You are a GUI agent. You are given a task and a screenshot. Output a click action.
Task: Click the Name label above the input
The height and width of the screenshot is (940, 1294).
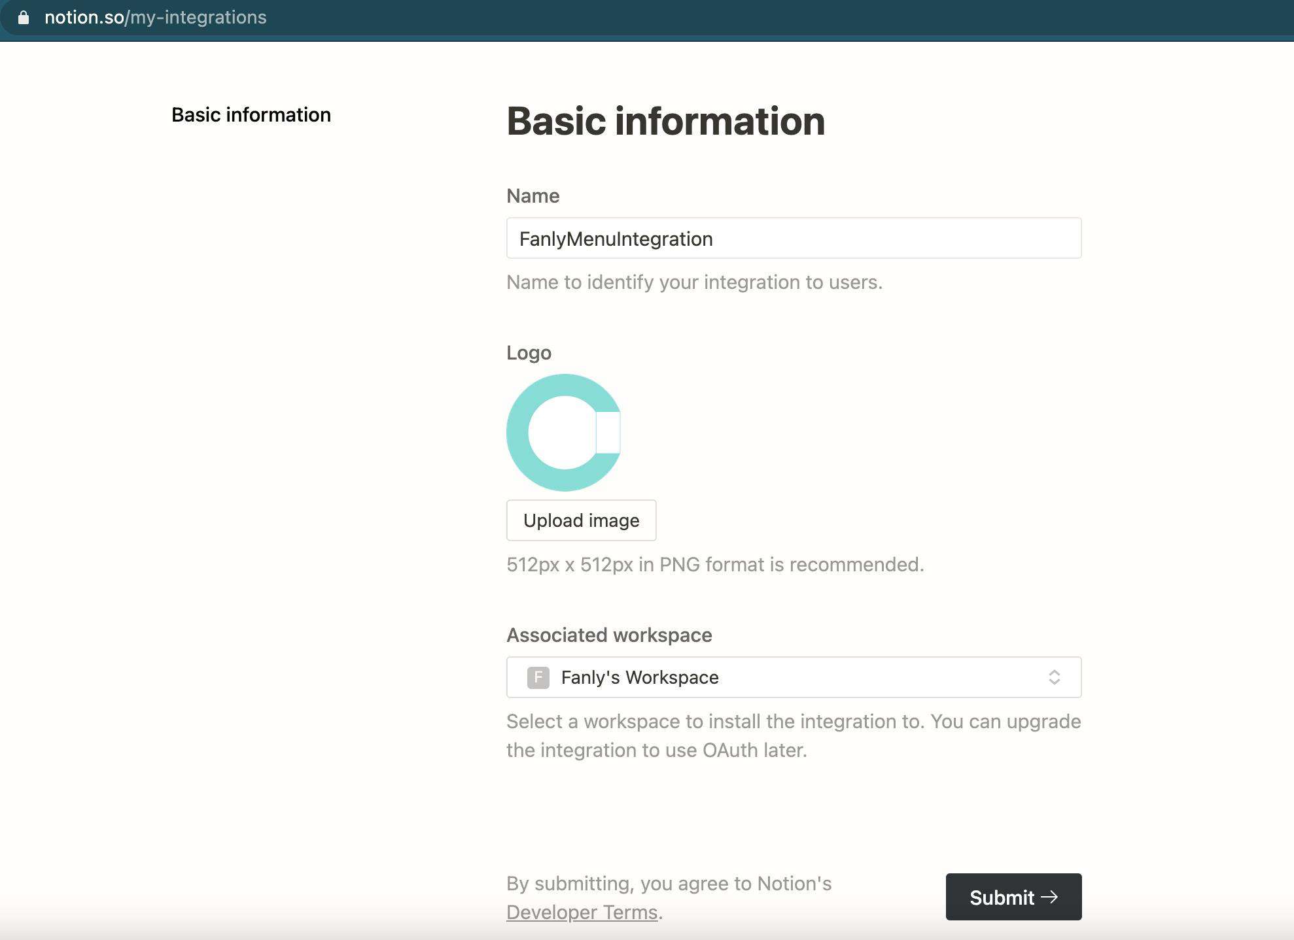tap(533, 196)
